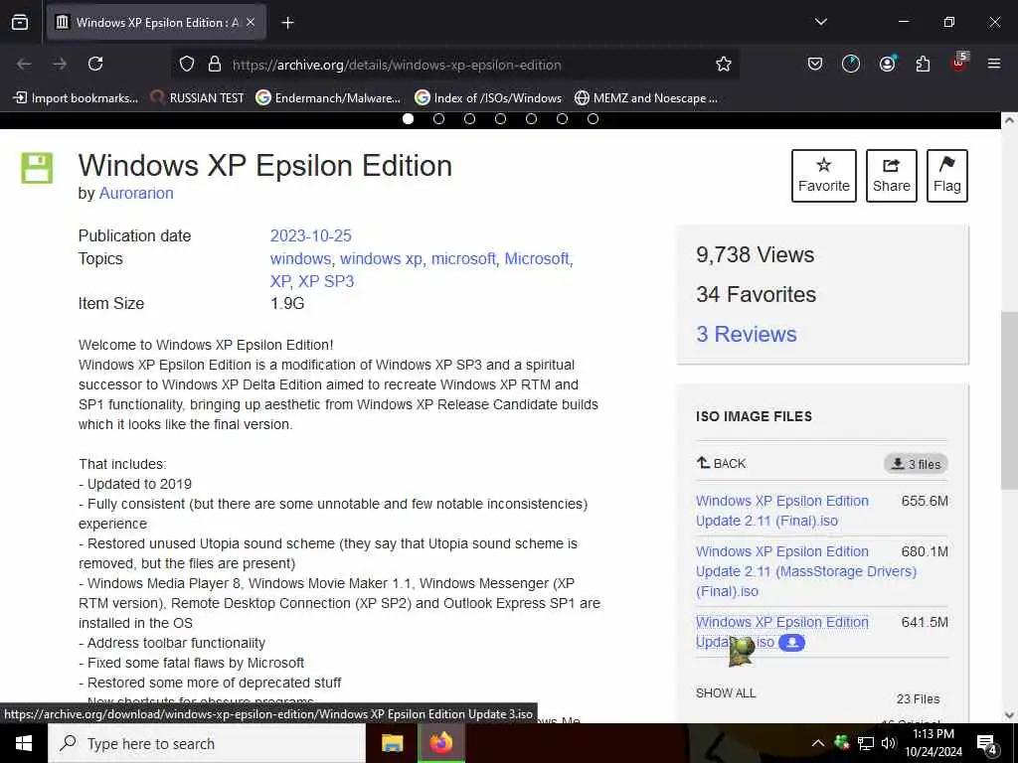Click the scrollbar up arrow
Viewport: 1018px width, 763px height.
coord(1009,120)
